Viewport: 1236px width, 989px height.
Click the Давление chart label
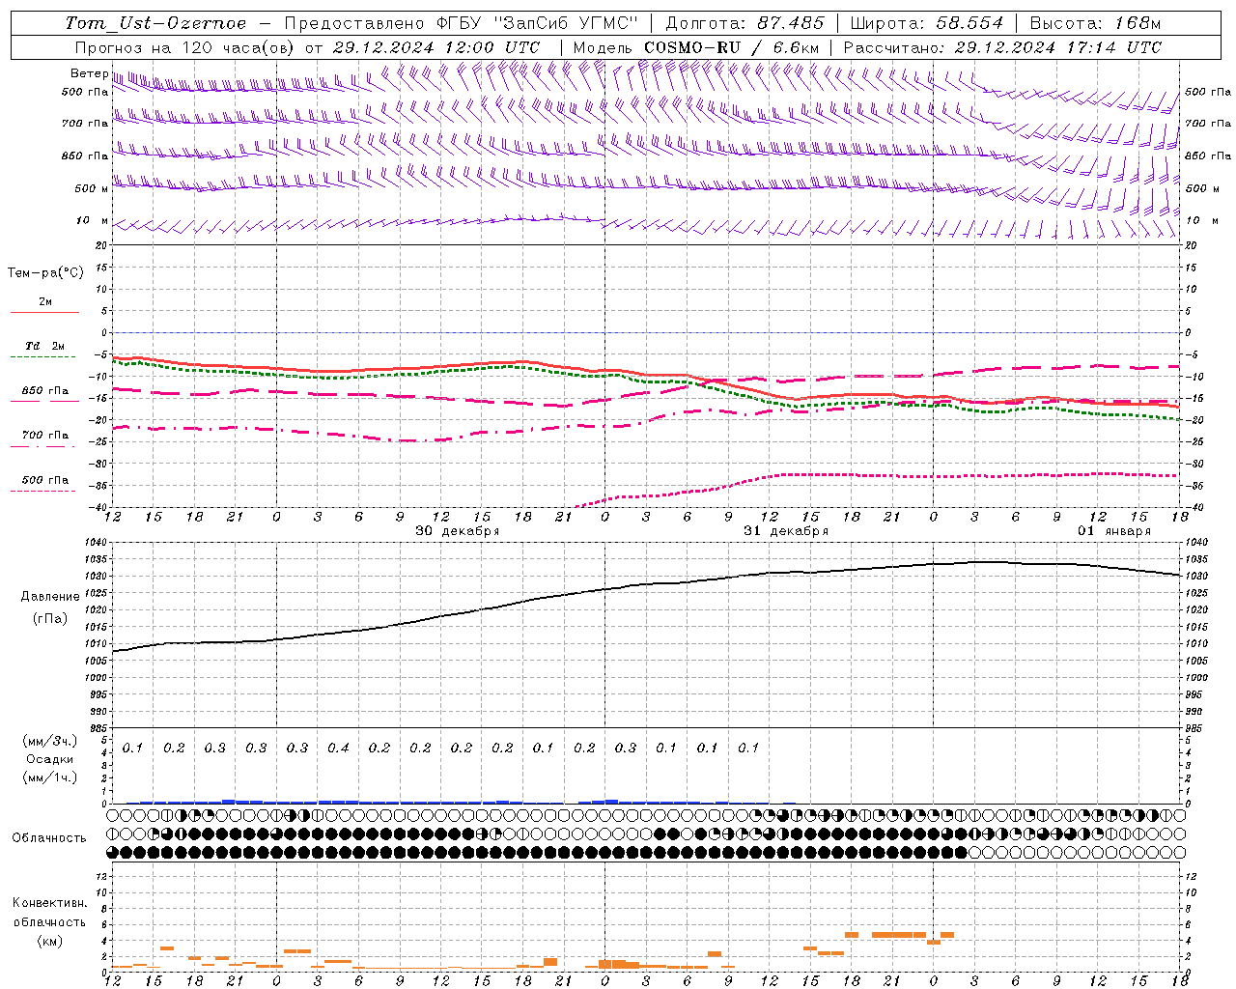pos(50,597)
